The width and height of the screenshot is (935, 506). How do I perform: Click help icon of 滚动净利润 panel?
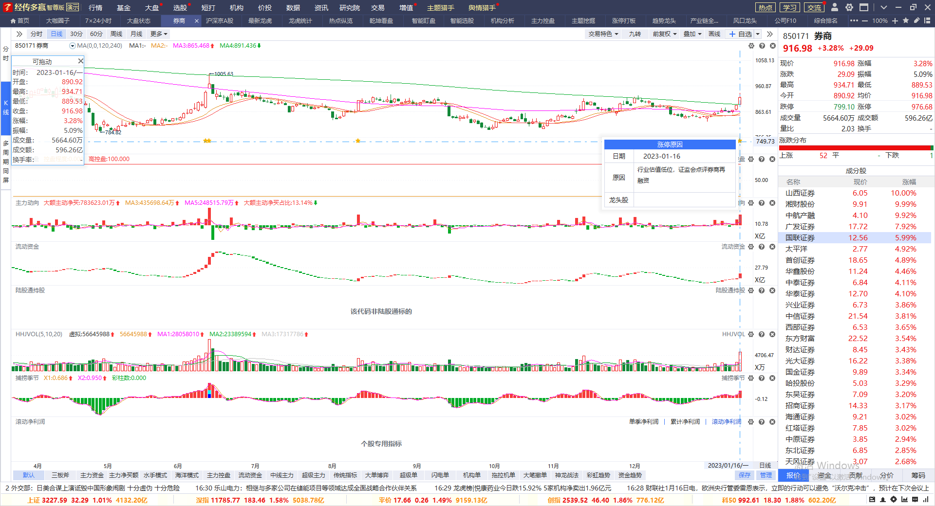[762, 422]
